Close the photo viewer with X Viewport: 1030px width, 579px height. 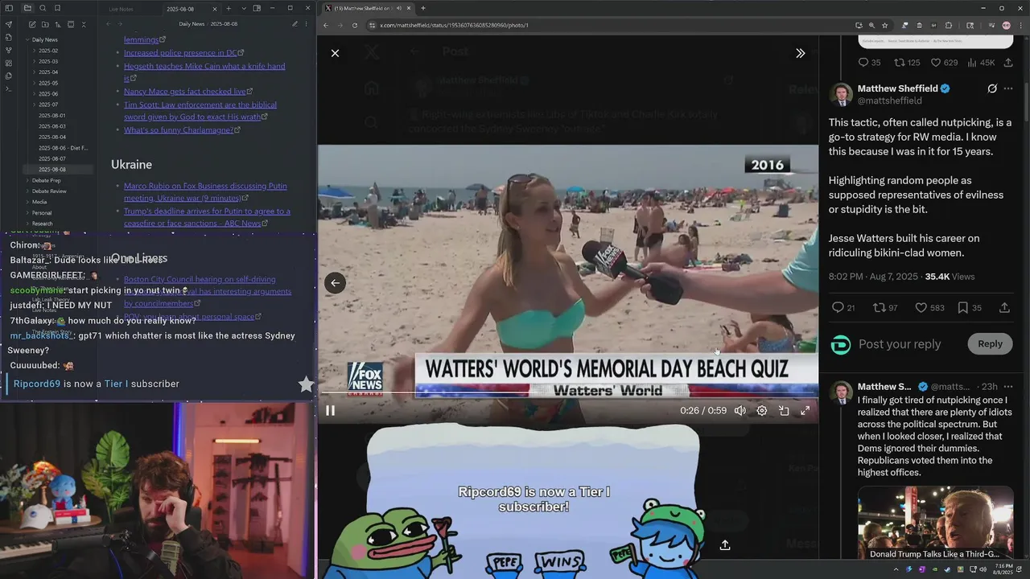click(x=335, y=53)
